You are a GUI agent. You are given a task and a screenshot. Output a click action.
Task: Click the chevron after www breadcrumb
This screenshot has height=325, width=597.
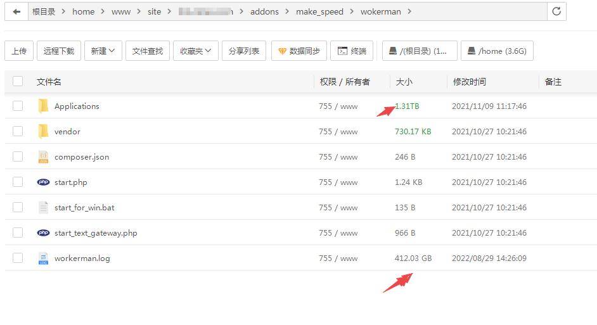coord(139,12)
